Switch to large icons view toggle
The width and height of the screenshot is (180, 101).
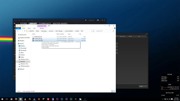(x=114, y=91)
